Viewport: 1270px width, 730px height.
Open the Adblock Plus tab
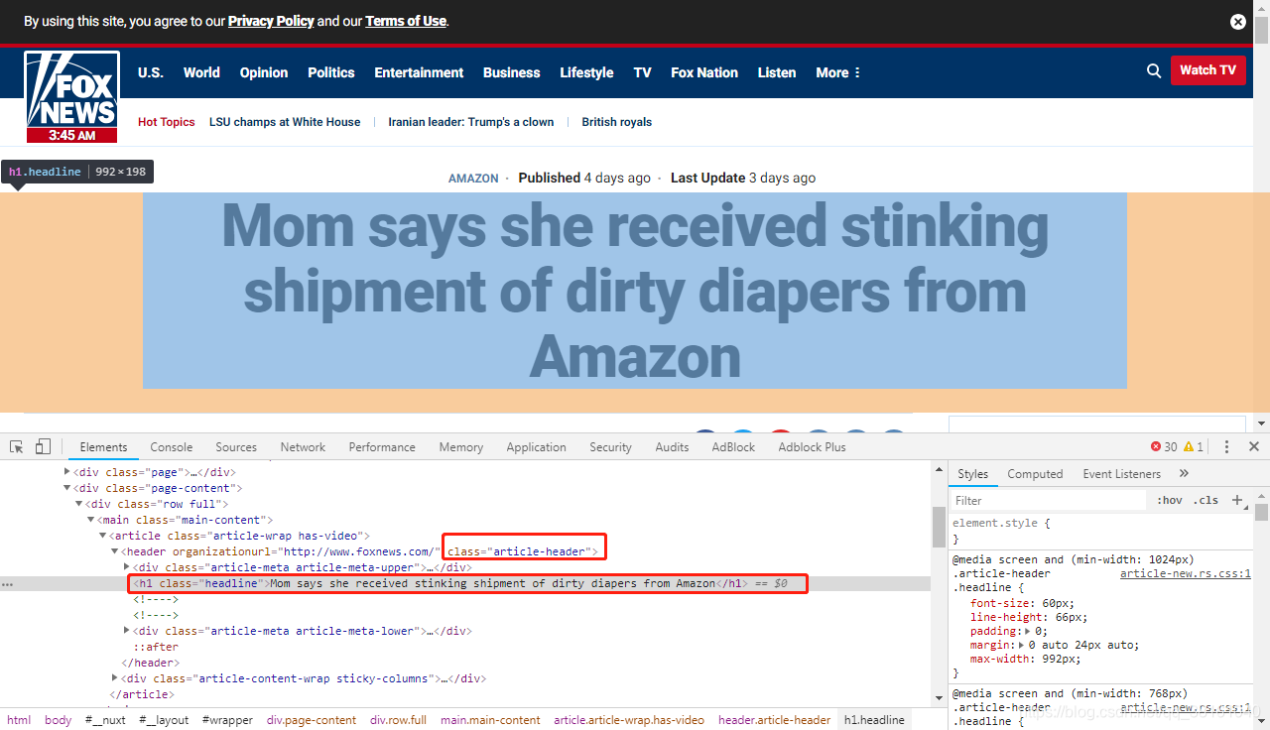tap(812, 447)
